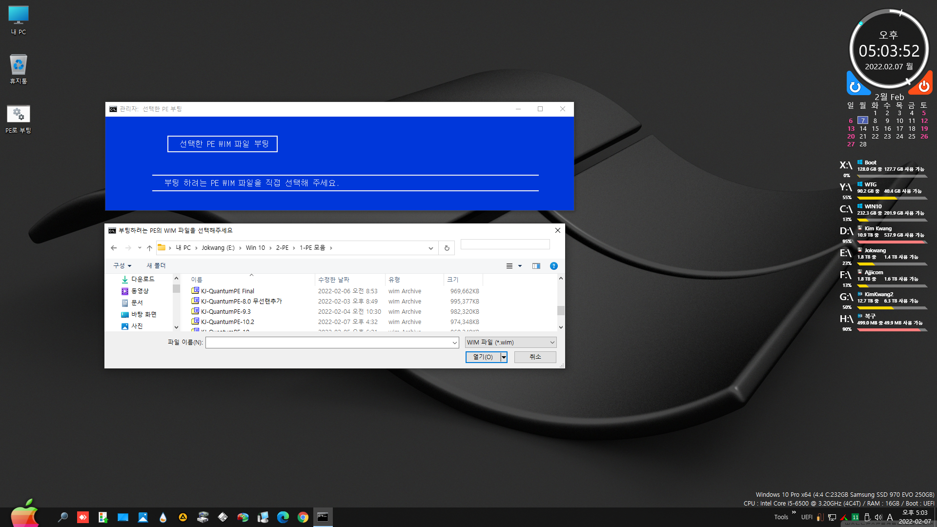Click the 파일 이름 input field
Screen dimensions: 937x527
coord(332,343)
